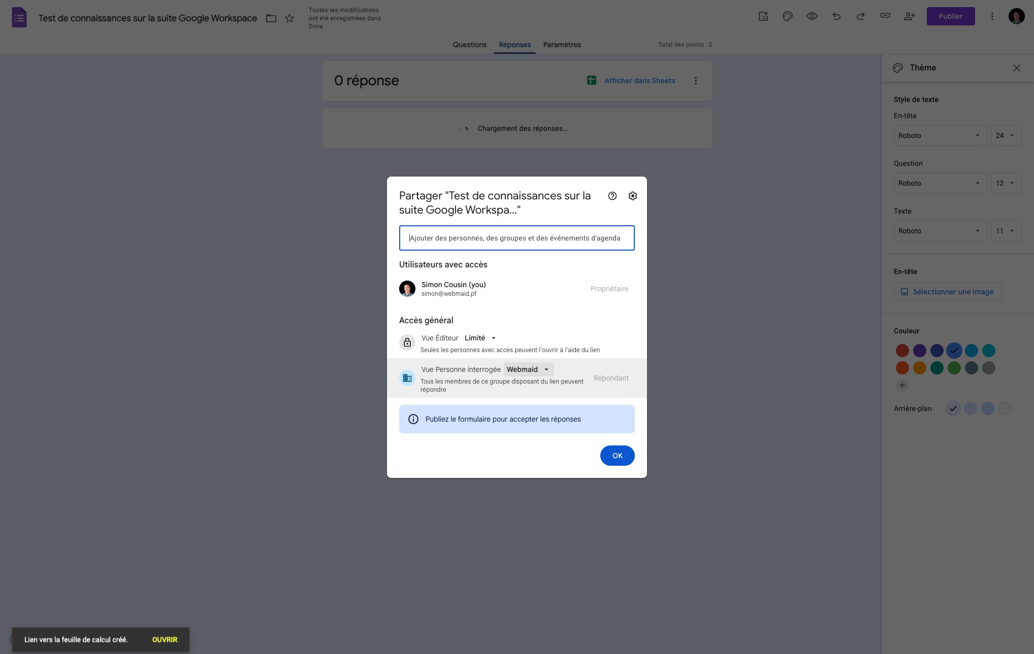Open the account avatar in top right

[x=1016, y=16]
